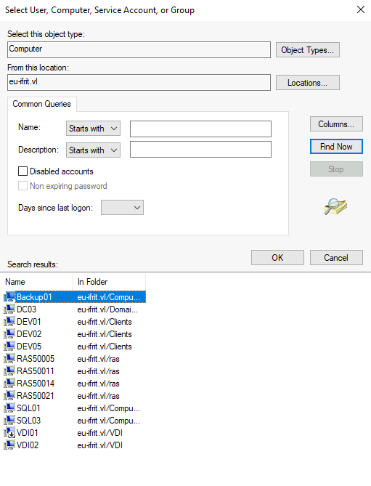
Task: Open Days since last logon dropdown
Action: click(122, 207)
